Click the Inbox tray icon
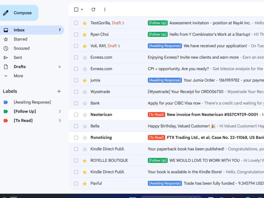Screen dimensions: 264x198 point(6,30)
